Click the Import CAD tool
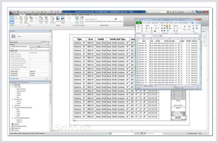This screenshot has height=143, width=218. pos(46,20)
